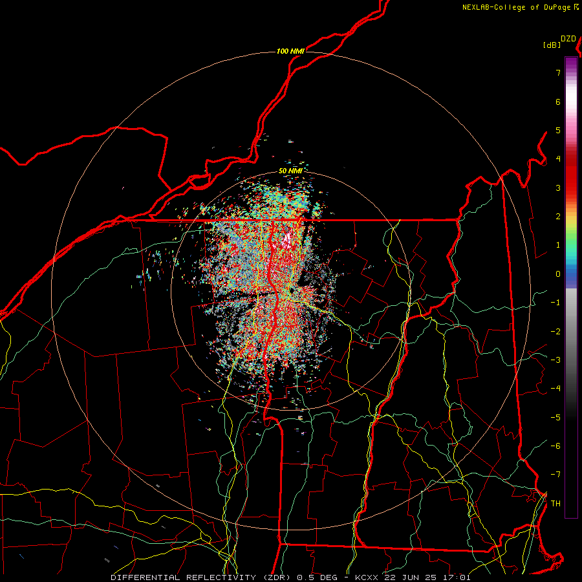Click the 4 dB tick label on the scale
Image resolution: width=582 pixels, height=582 pixels.
pos(558,159)
